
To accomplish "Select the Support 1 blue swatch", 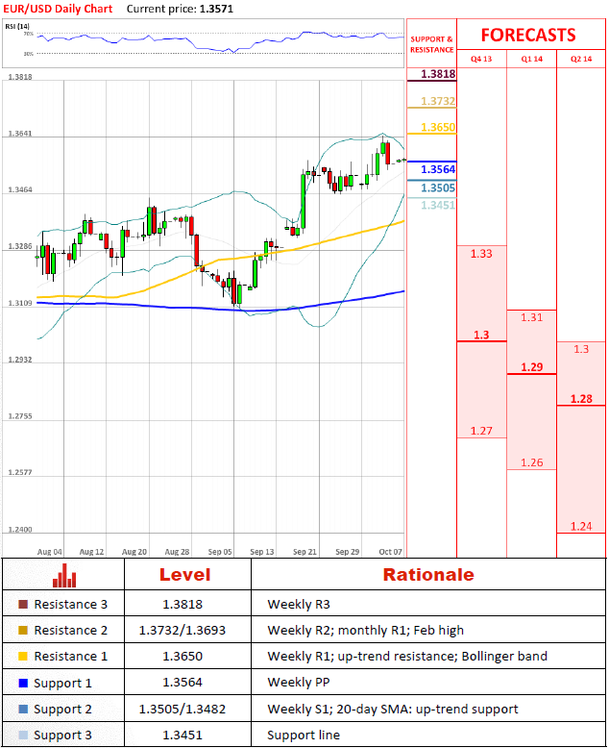I will (x=23, y=684).
